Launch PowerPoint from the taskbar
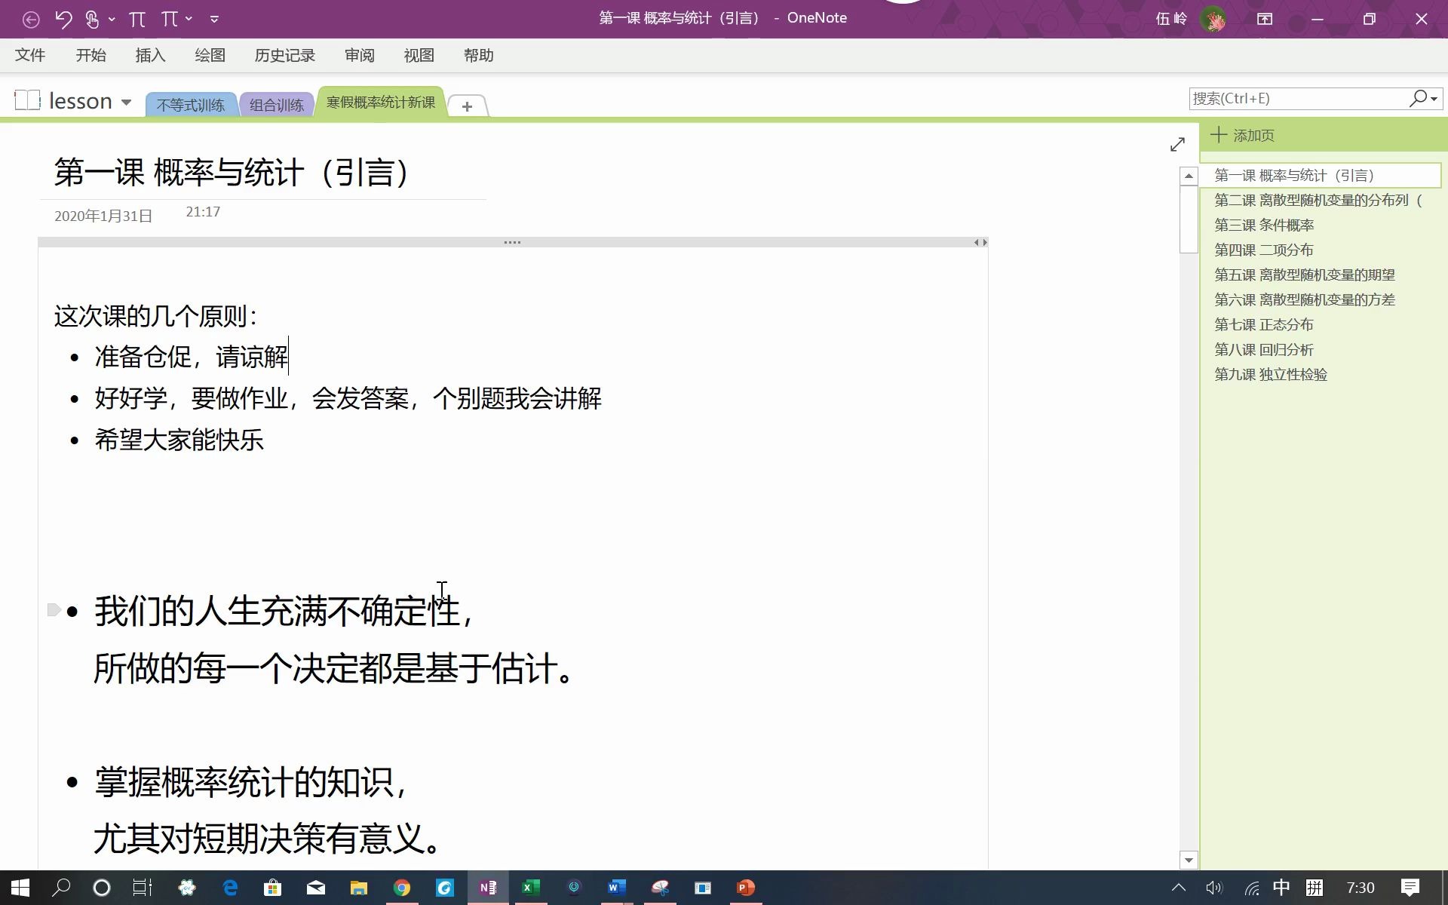 point(746,887)
